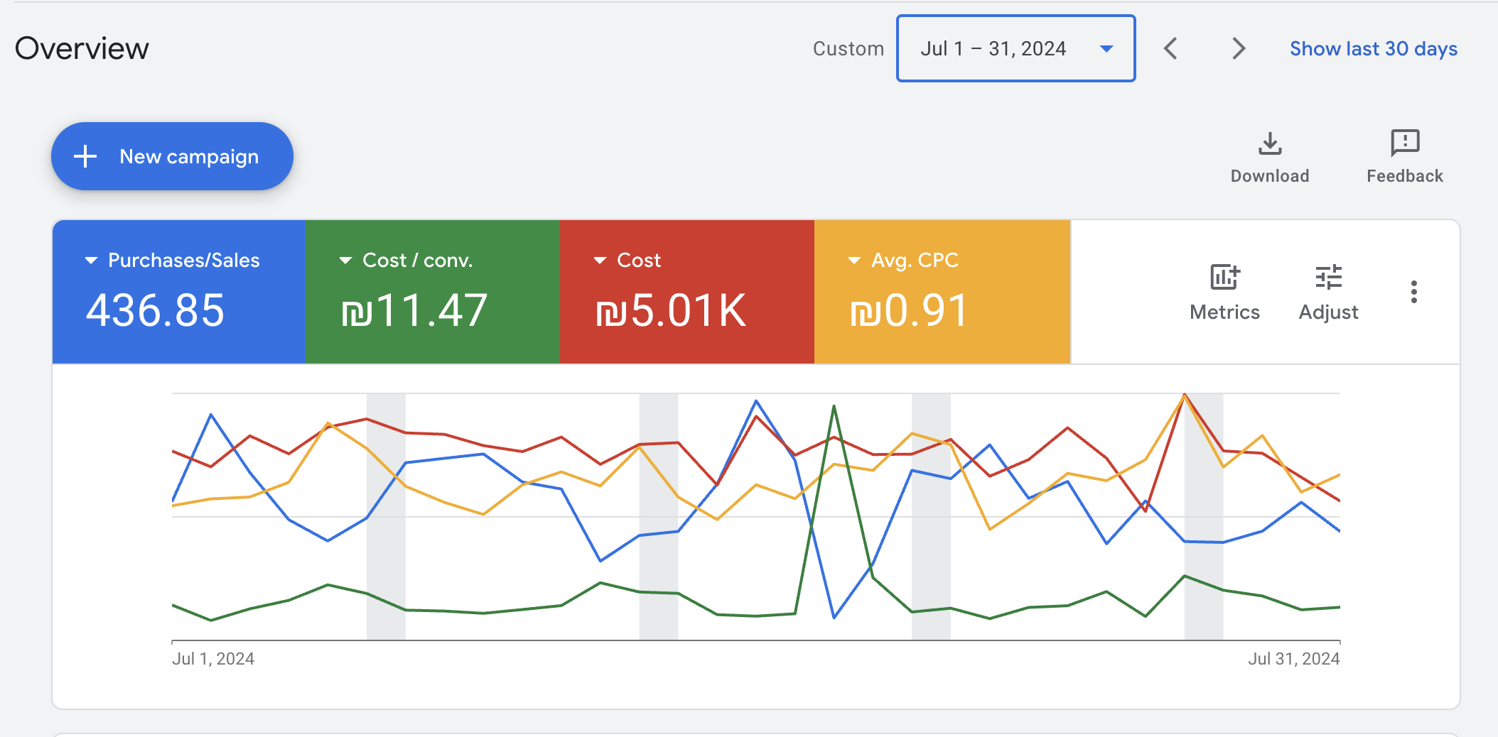The height and width of the screenshot is (737, 1498).
Task: Open the Avg. CPC metric dropdown
Action: (x=853, y=260)
